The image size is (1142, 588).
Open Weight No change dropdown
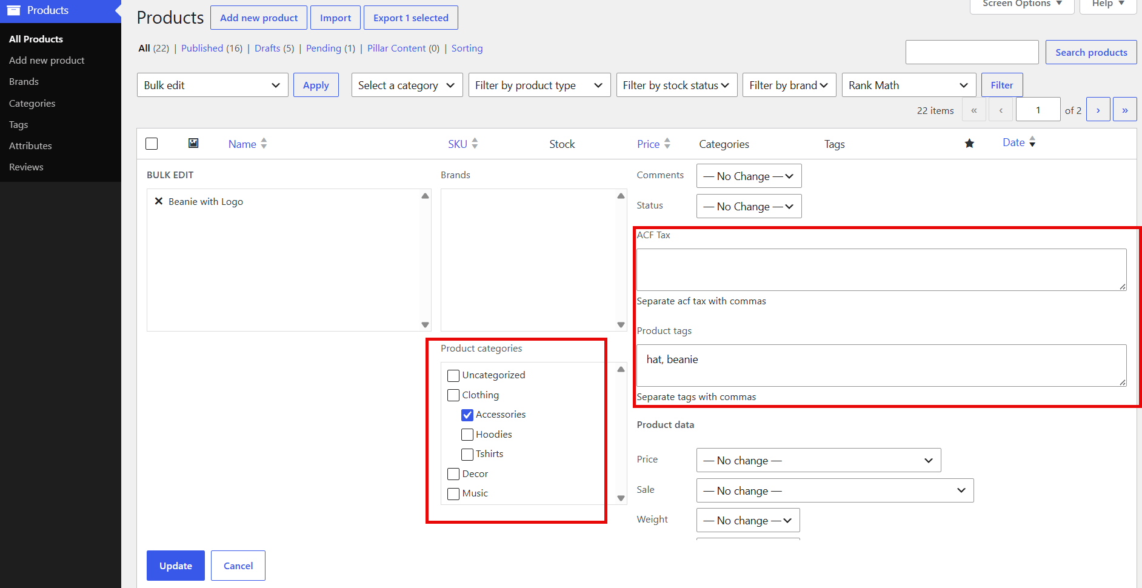click(748, 520)
